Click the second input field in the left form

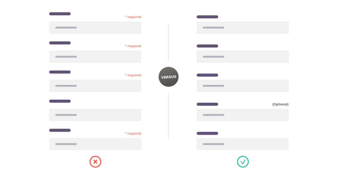coord(95,57)
